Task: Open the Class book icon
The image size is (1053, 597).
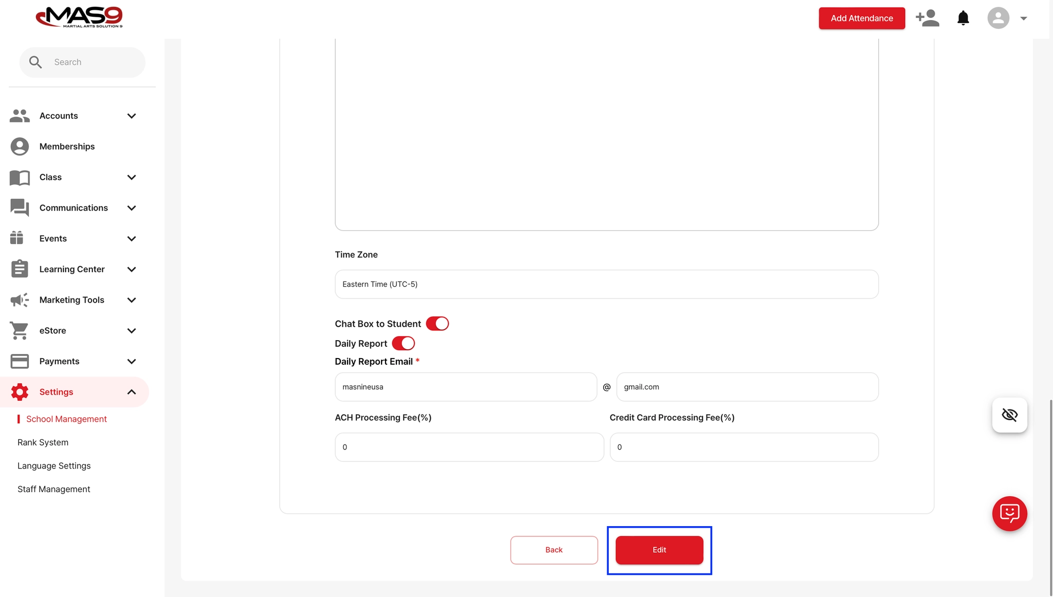Action: click(x=19, y=177)
